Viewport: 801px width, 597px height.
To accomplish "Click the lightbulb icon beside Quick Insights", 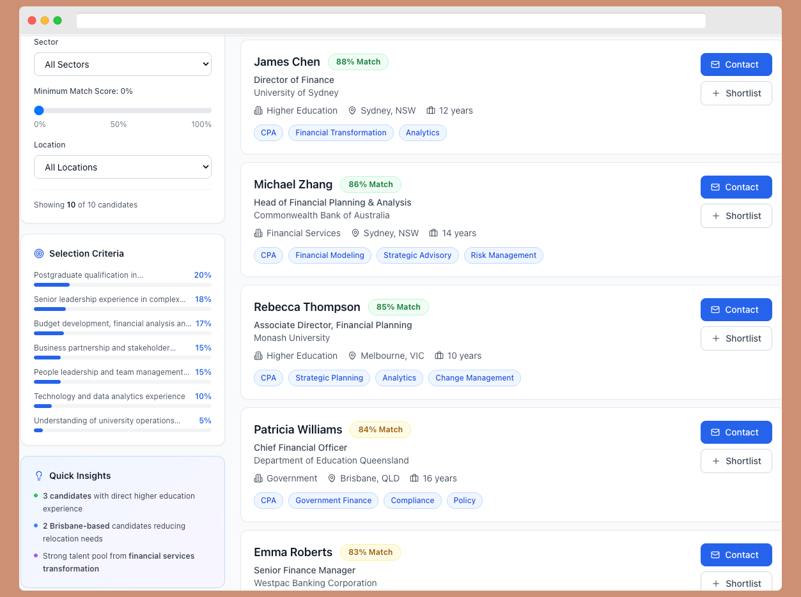I will click(x=39, y=476).
